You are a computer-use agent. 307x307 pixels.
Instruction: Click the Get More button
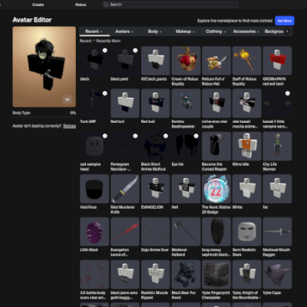click(285, 21)
